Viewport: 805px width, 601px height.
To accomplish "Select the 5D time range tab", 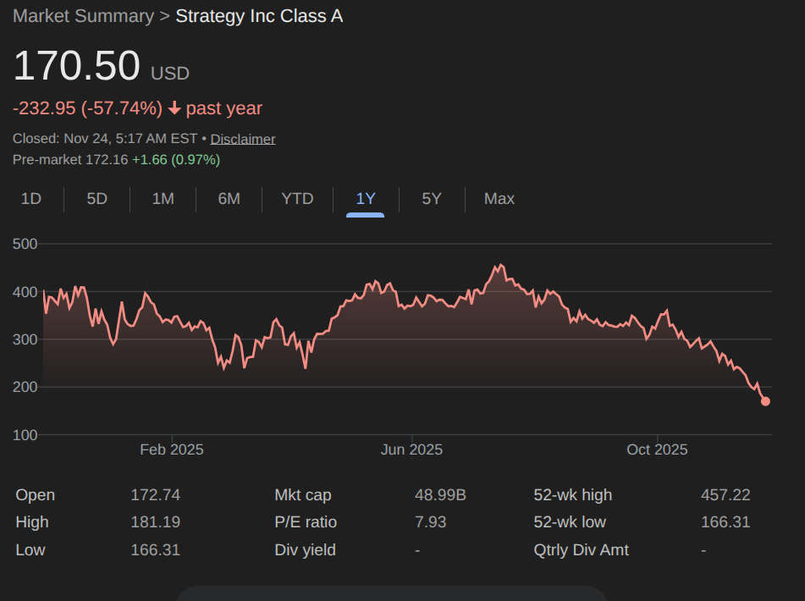I will pos(96,199).
